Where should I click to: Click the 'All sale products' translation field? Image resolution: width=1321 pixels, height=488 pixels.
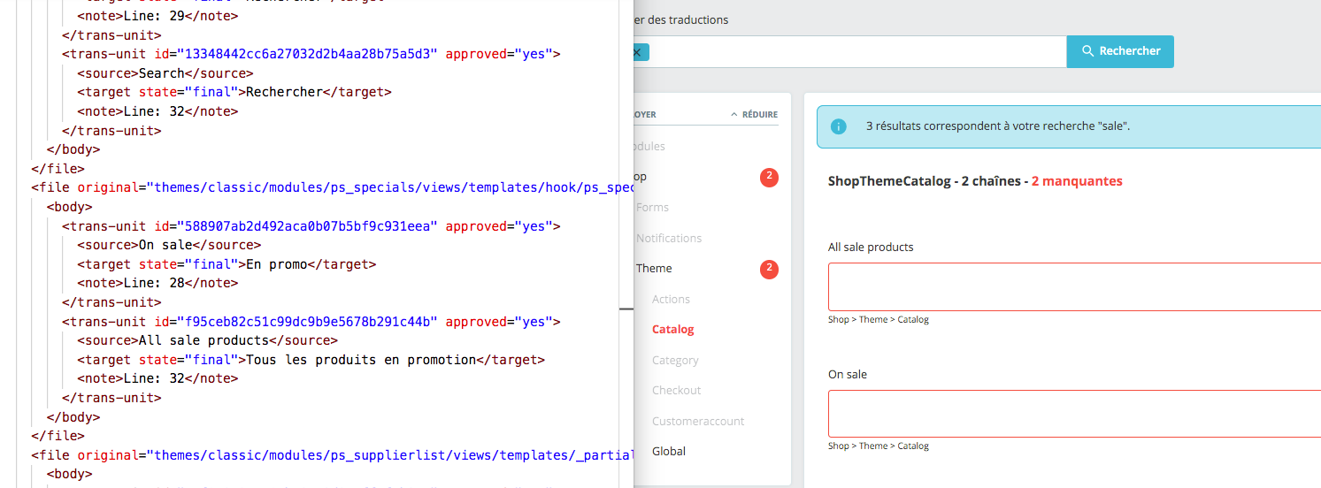click(x=1074, y=286)
